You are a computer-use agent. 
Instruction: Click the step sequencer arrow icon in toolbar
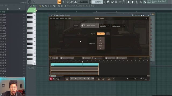tap(63, 2)
